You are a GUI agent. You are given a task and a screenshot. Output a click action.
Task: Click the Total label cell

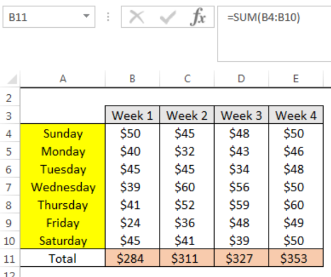[62, 258]
